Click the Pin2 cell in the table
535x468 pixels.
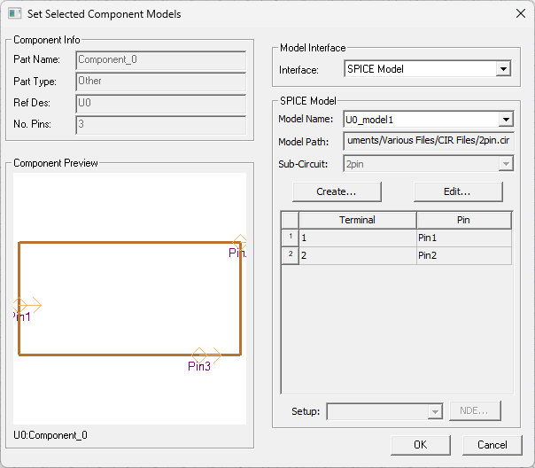pos(464,255)
